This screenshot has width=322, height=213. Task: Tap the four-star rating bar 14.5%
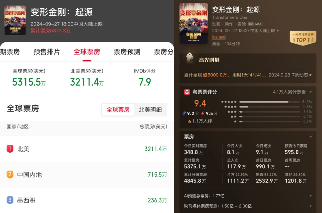[270, 107]
